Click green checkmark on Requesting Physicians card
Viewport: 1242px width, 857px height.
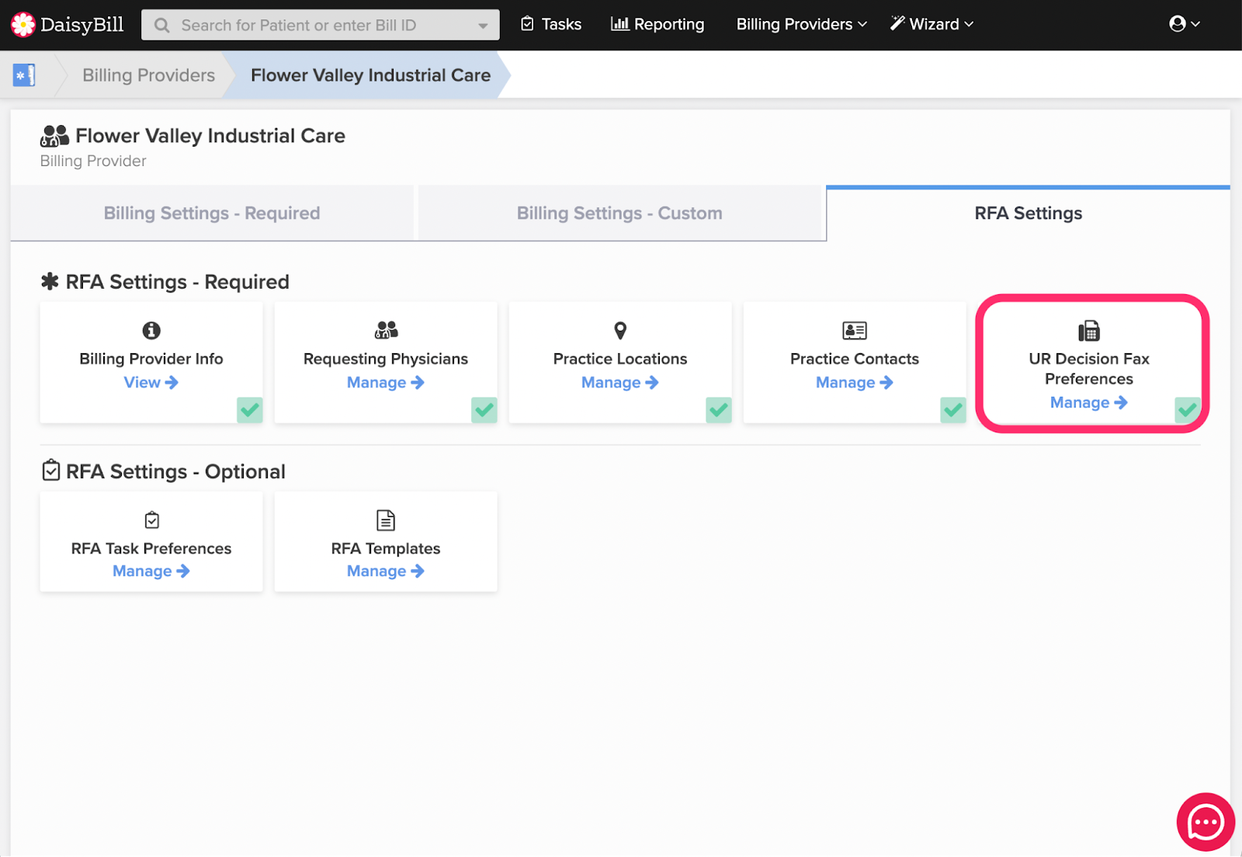click(484, 410)
